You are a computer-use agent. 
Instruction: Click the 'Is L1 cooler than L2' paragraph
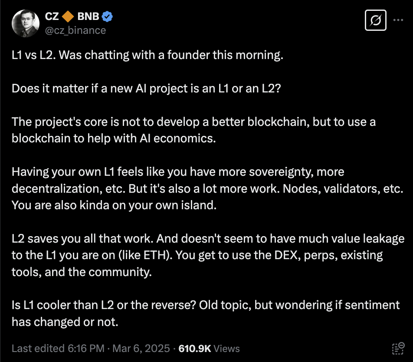(x=206, y=313)
